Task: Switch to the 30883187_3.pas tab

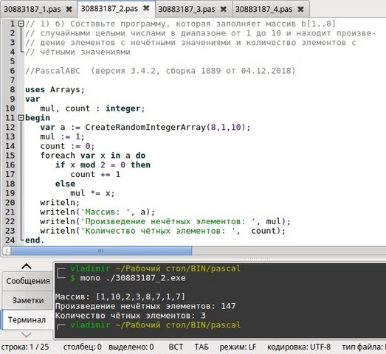Action: 187,10
